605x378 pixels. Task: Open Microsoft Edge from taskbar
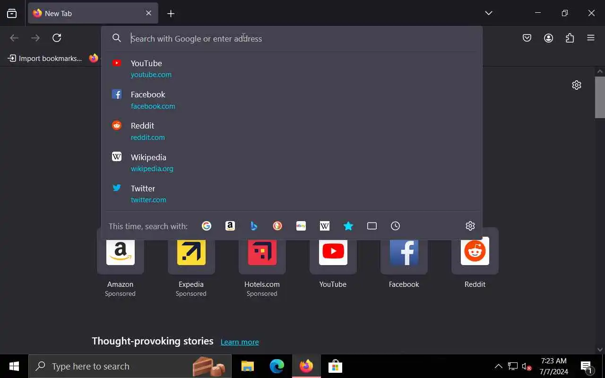coord(277,366)
